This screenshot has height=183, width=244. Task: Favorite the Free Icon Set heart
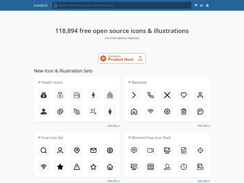click(39, 138)
